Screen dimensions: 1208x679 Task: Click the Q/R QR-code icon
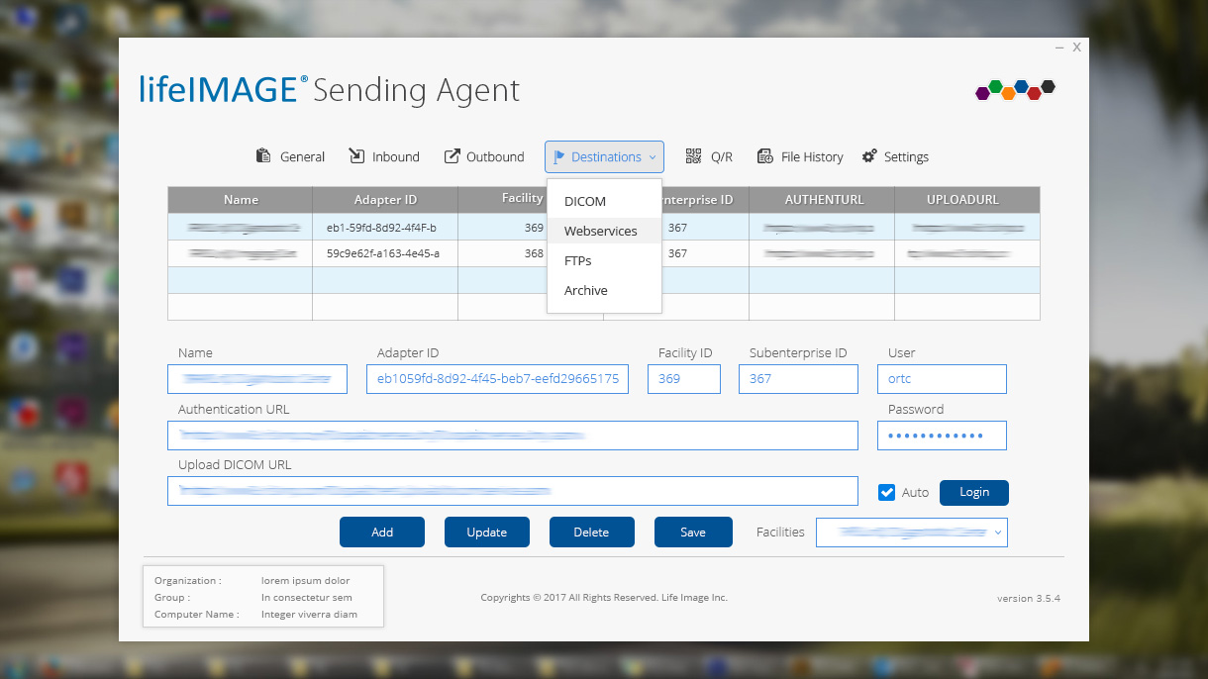click(x=693, y=156)
